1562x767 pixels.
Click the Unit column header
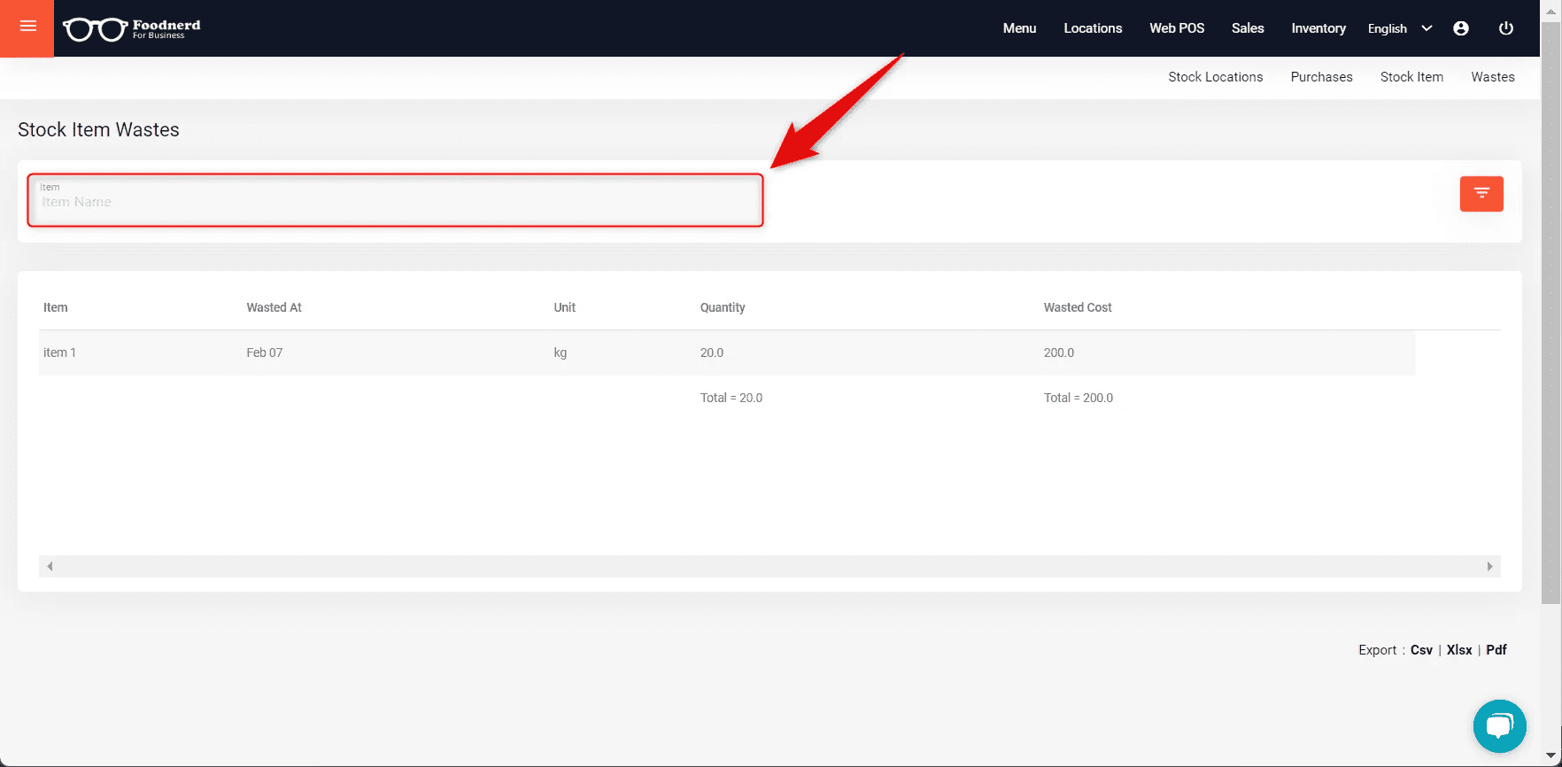pyautogui.click(x=565, y=307)
